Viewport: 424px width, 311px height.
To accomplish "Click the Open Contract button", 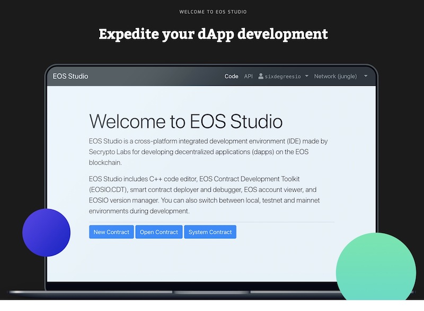I will 159,232.
